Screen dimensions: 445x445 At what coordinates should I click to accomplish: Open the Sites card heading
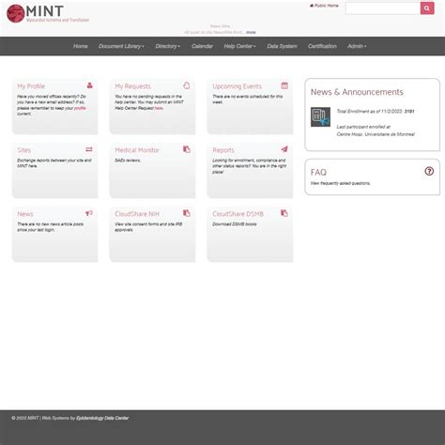coord(24,150)
